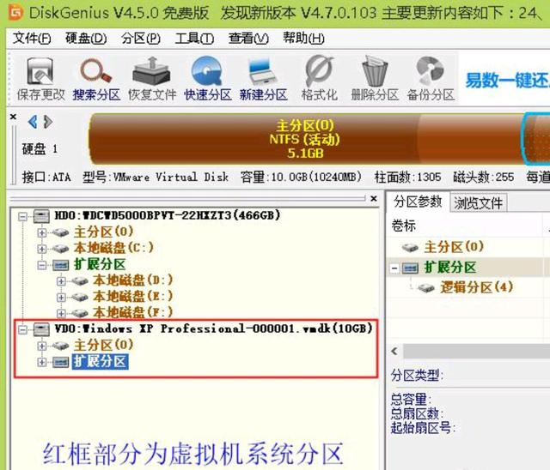The width and height of the screenshot is (550, 470).
Task: Collapse 扩展分区 under HD0
Action: click(x=42, y=265)
